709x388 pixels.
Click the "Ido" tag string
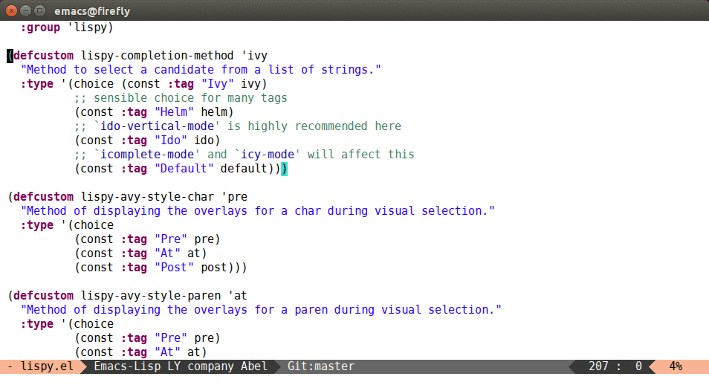[171, 140]
